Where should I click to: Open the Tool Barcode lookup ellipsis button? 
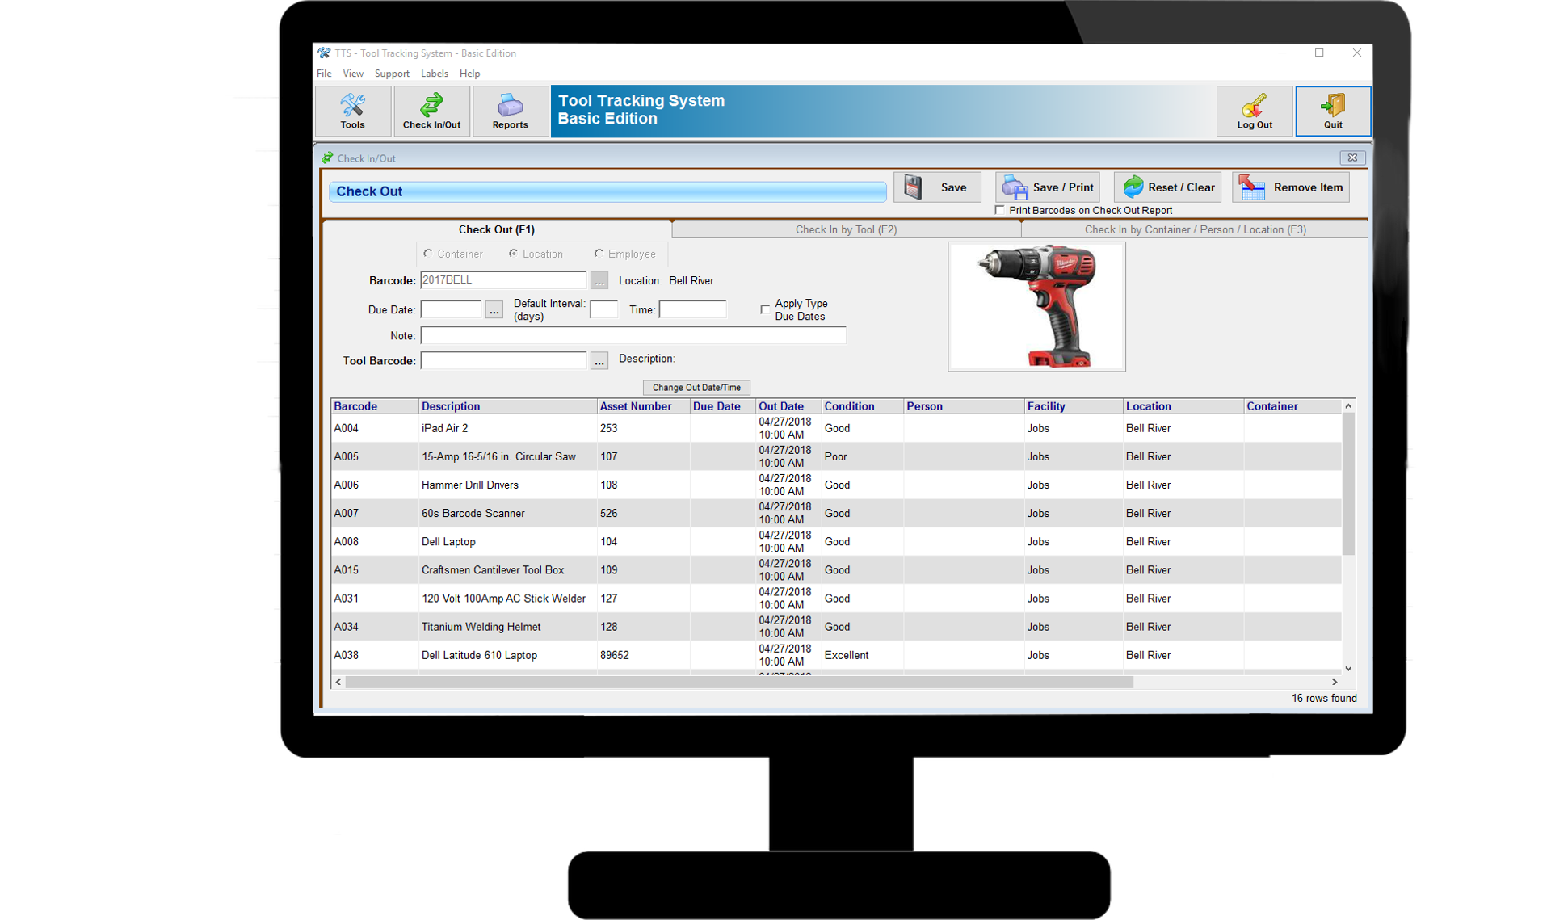click(x=599, y=361)
